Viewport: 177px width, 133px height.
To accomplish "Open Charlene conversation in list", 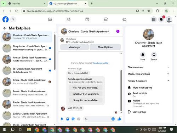I will (27, 37).
